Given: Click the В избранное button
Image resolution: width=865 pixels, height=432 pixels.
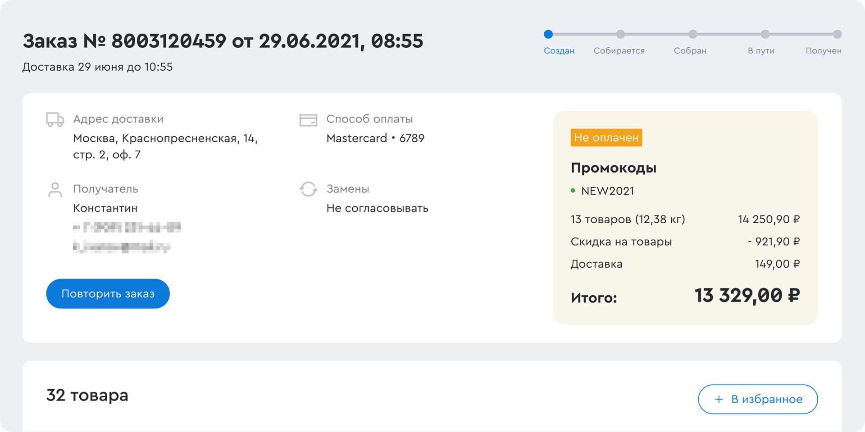Looking at the screenshot, I should point(758,399).
